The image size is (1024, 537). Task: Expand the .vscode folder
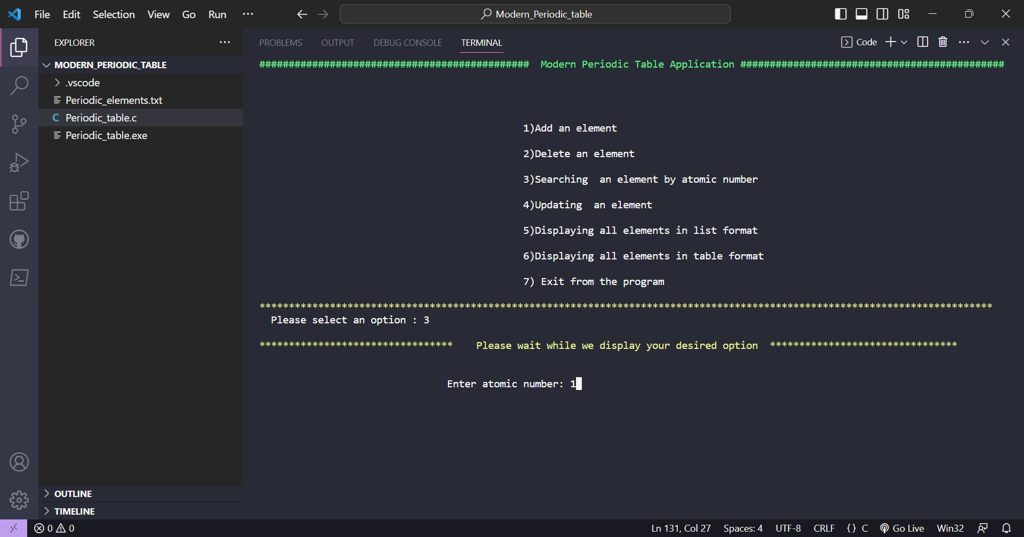(58, 83)
